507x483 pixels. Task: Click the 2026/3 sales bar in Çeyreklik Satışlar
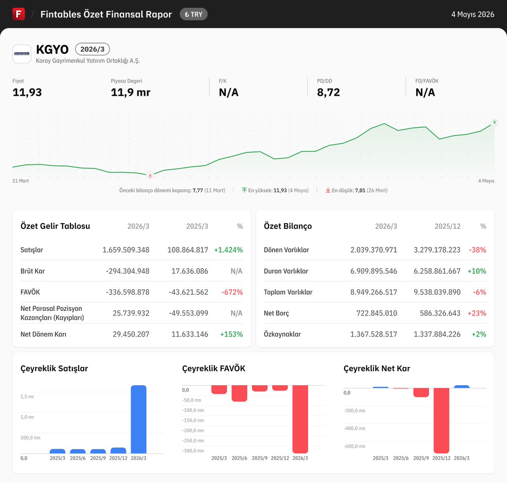point(139,419)
